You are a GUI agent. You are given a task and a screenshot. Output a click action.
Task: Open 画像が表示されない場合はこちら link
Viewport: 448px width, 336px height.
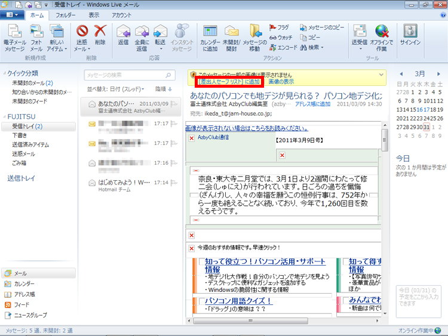247,128
